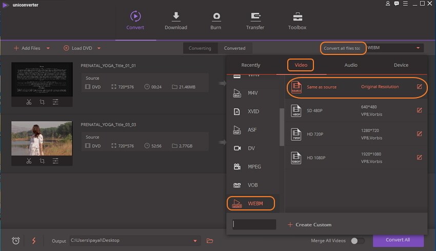Image resolution: width=436 pixels, height=251 pixels.
Task: Switch to the Device tab
Action: [401, 65]
